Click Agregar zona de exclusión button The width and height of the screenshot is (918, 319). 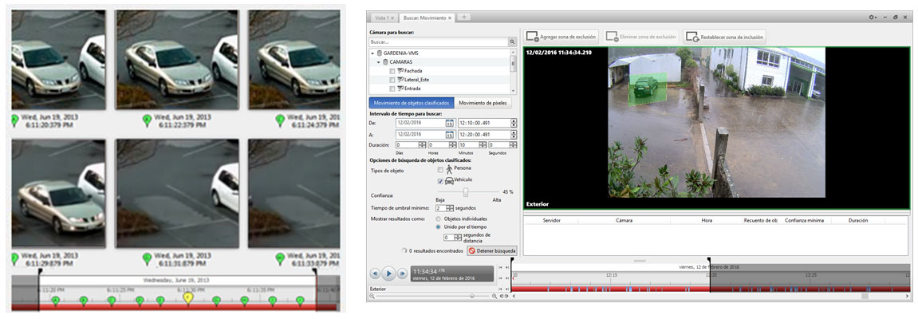pos(559,37)
